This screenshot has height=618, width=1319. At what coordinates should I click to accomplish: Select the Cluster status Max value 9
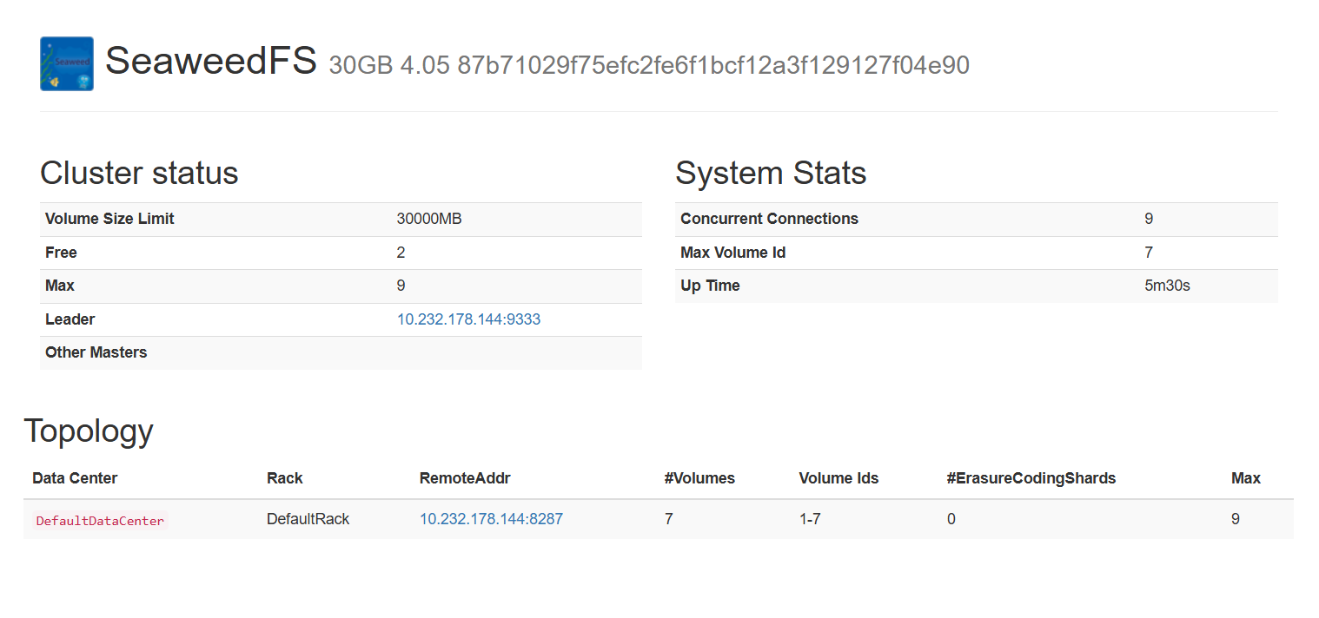click(x=401, y=286)
